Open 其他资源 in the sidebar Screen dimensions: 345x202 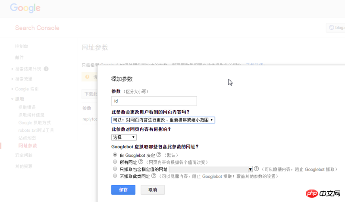coord(24,166)
